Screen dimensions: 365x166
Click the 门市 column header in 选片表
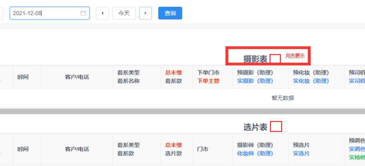pyautogui.click(x=203, y=149)
